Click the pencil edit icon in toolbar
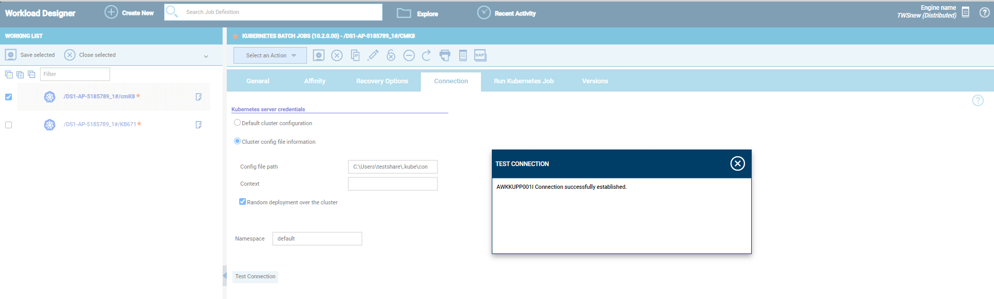994x299 pixels. pos(373,55)
